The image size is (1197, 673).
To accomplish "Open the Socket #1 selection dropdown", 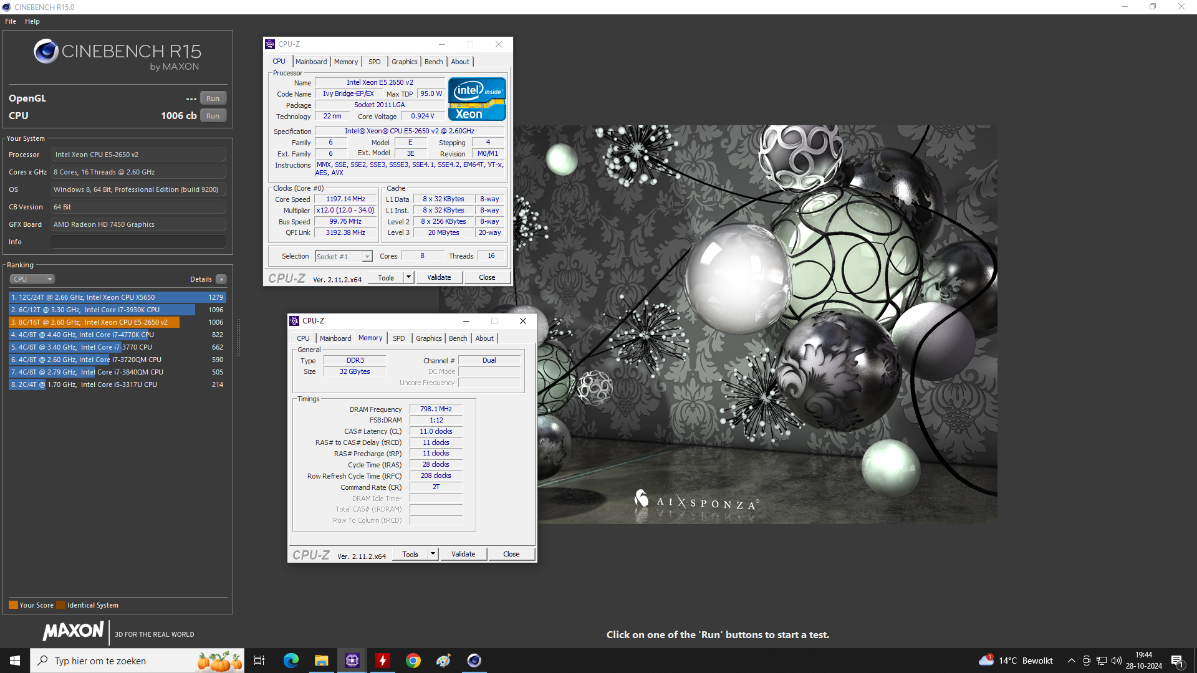I will click(344, 257).
